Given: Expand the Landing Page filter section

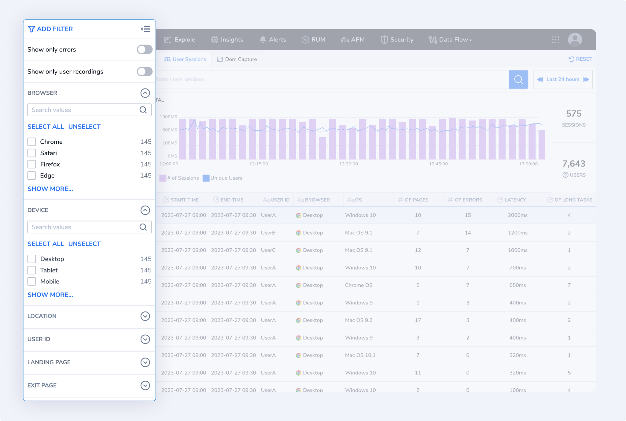Looking at the screenshot, I should point(145,362).
